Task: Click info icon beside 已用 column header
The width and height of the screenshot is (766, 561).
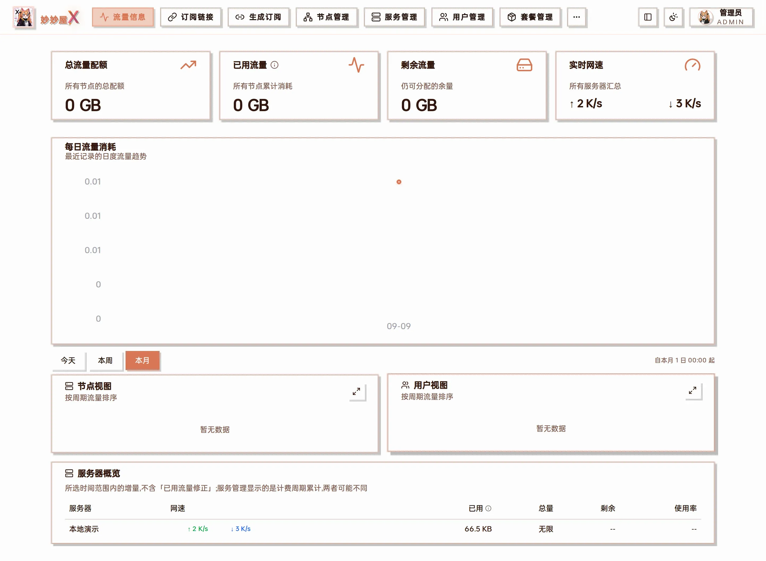Action: 489,508
